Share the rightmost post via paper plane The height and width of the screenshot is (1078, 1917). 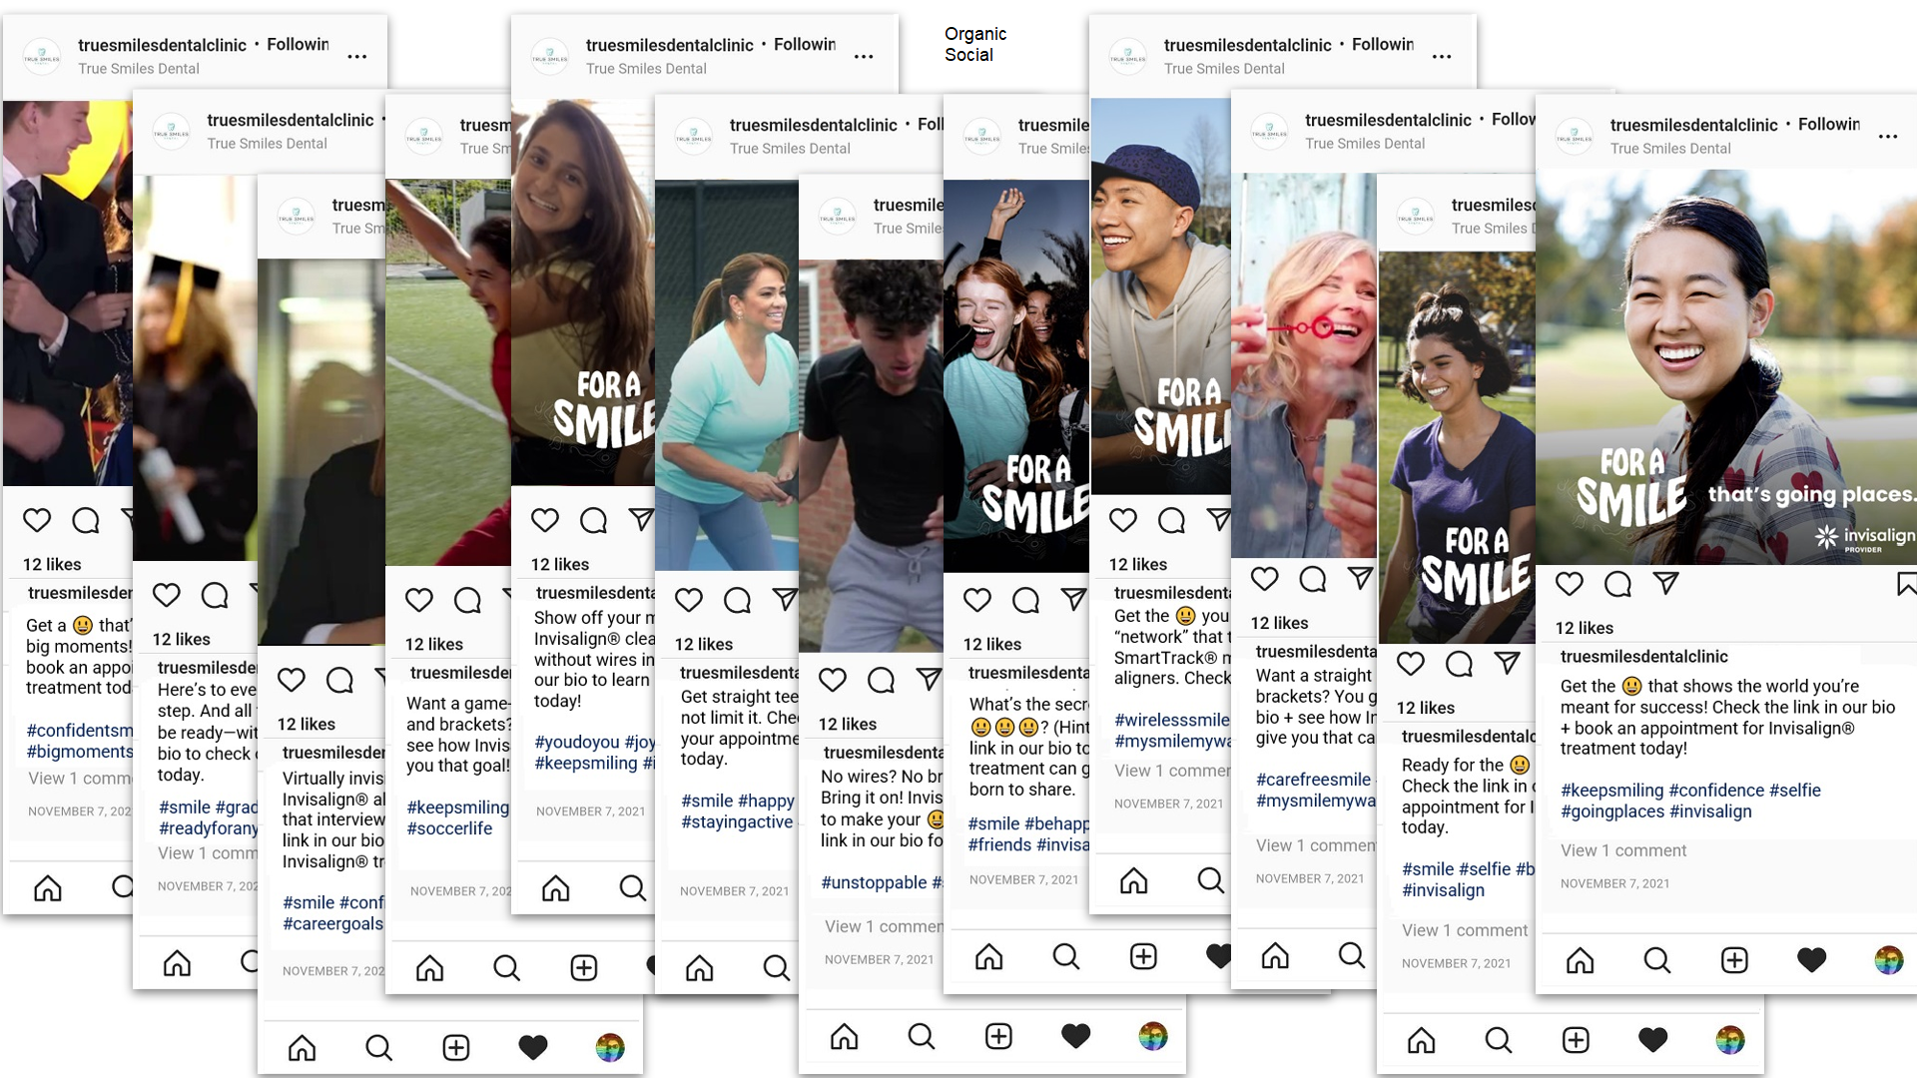pos(1665,583)
